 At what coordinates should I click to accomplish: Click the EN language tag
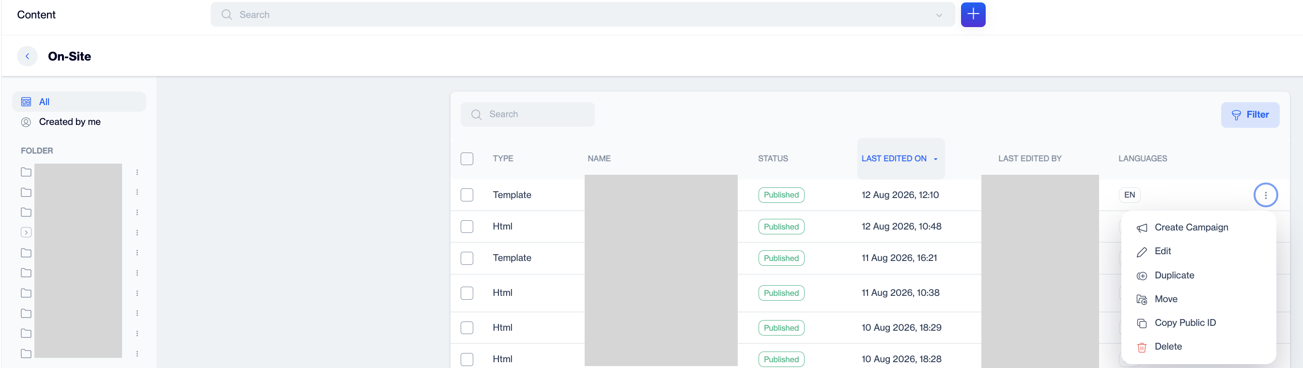click(x=1129, y=195)
